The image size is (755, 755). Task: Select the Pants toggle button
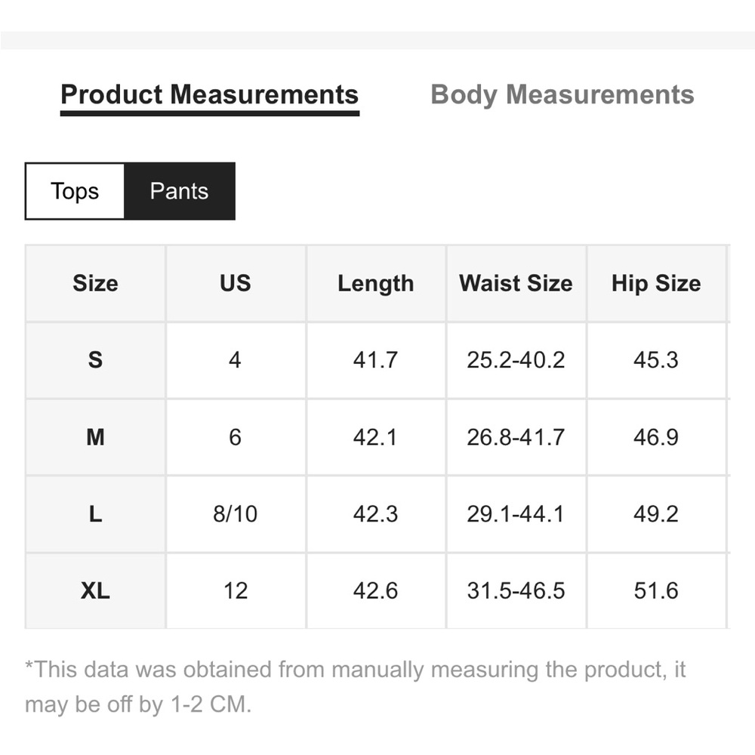(x=179, y=191)
